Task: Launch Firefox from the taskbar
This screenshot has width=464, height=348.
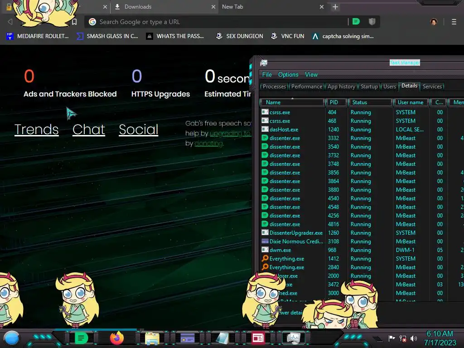Action: pos(117,338)
